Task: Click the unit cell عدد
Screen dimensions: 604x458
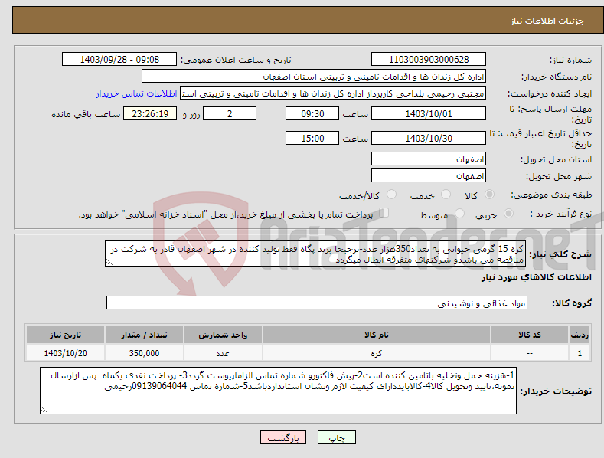Action: pos(223,353)
